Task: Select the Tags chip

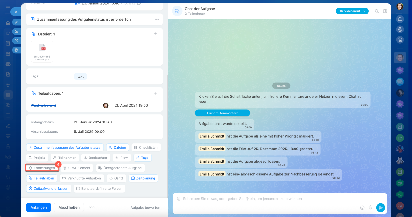Action: tap(142, 158)
